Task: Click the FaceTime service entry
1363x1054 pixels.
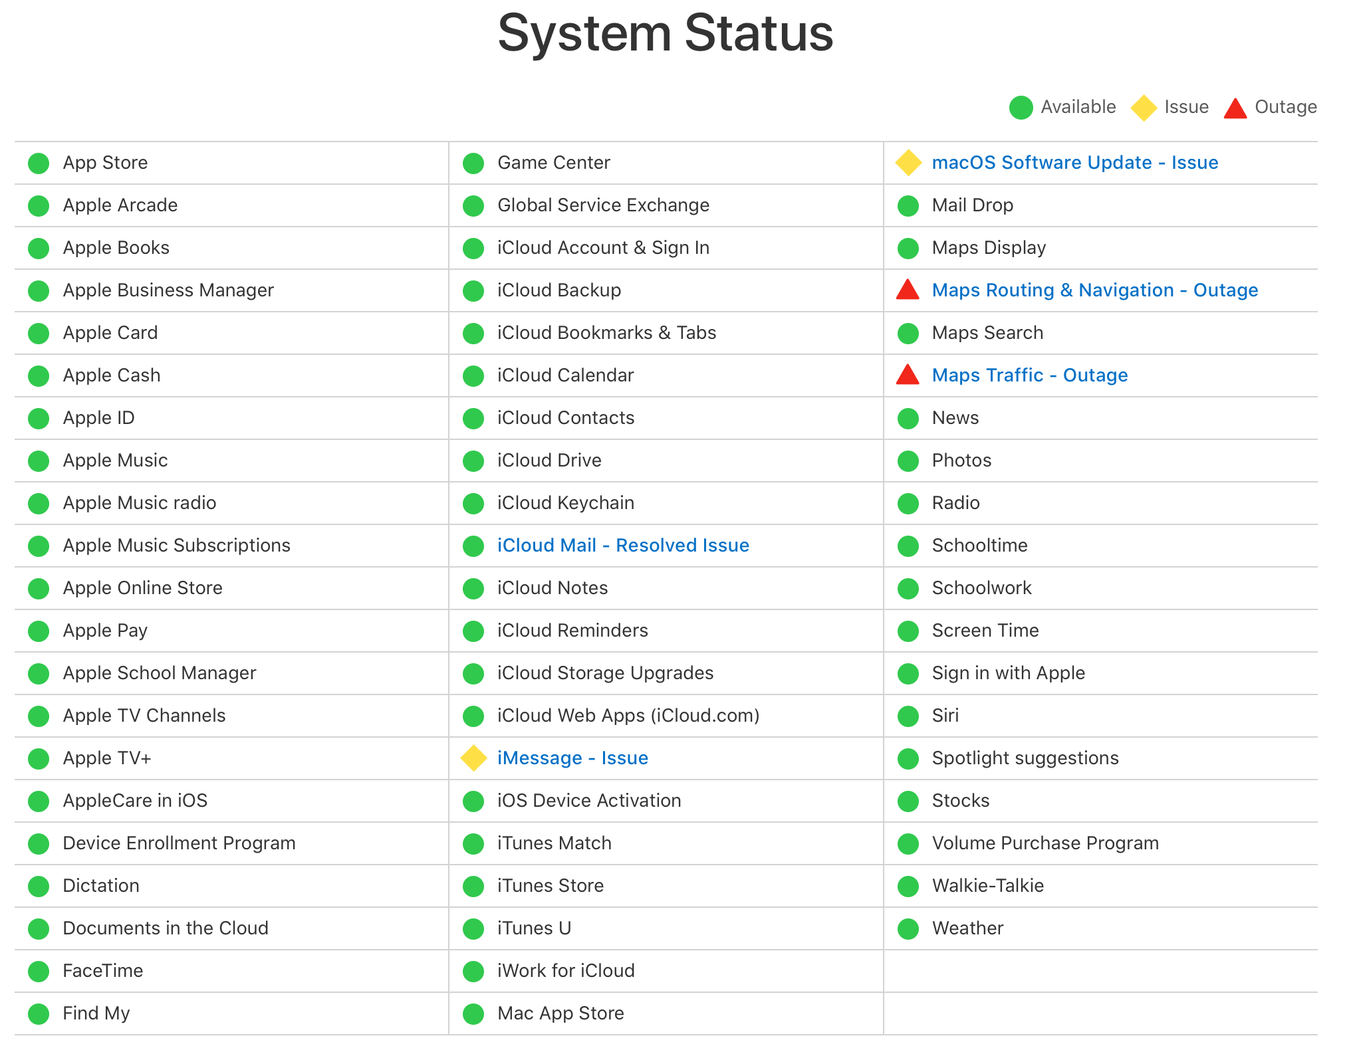Action: pos(102,971)
